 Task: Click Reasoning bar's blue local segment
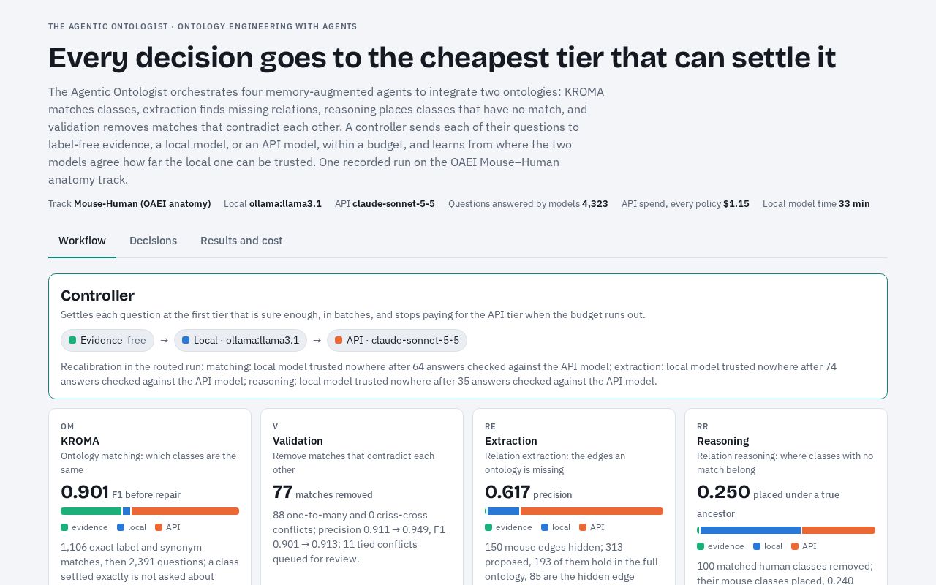pyautogui.click(x=750, y=530)
